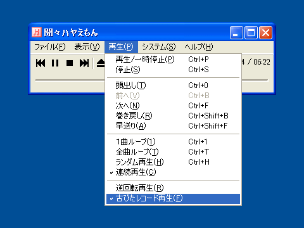Toggle ランダム再生(H) random playback
Screen dimensions: 304x228
tap(173, 162)
